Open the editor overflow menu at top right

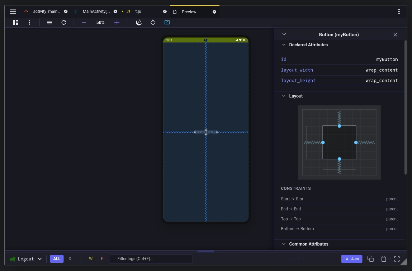click(399, 11)
